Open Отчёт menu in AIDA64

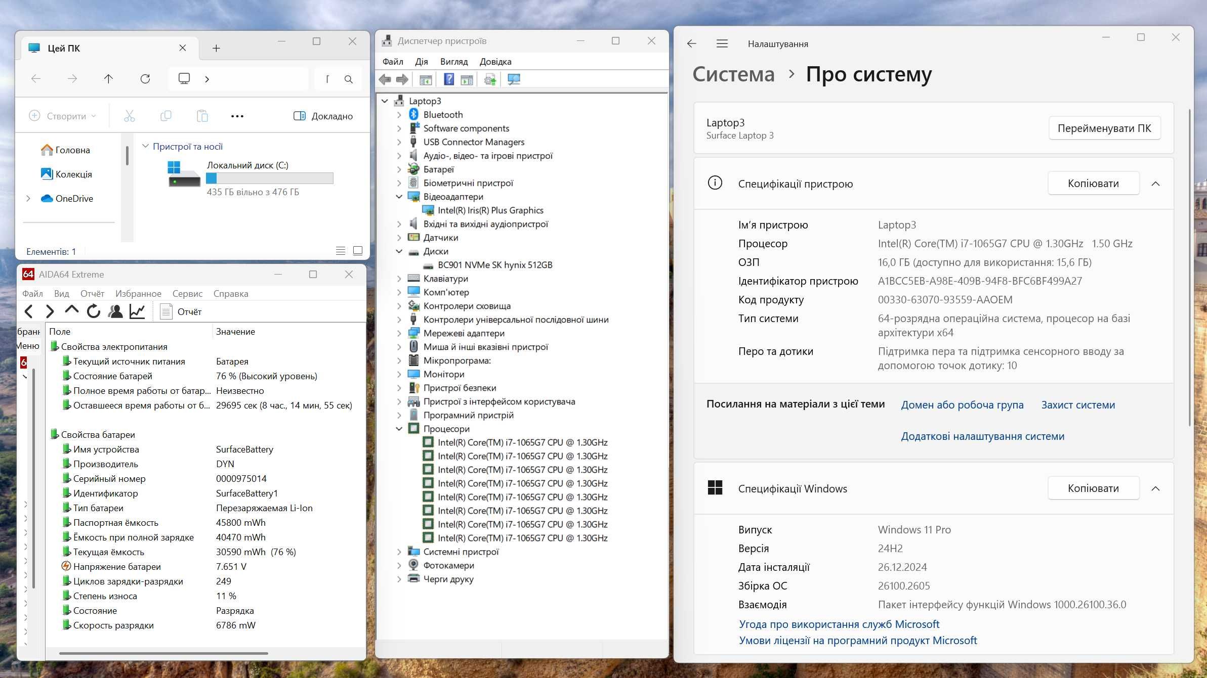pos(92,294)
